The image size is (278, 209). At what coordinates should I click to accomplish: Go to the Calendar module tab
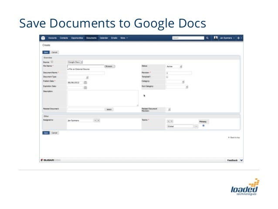point(104,38)
